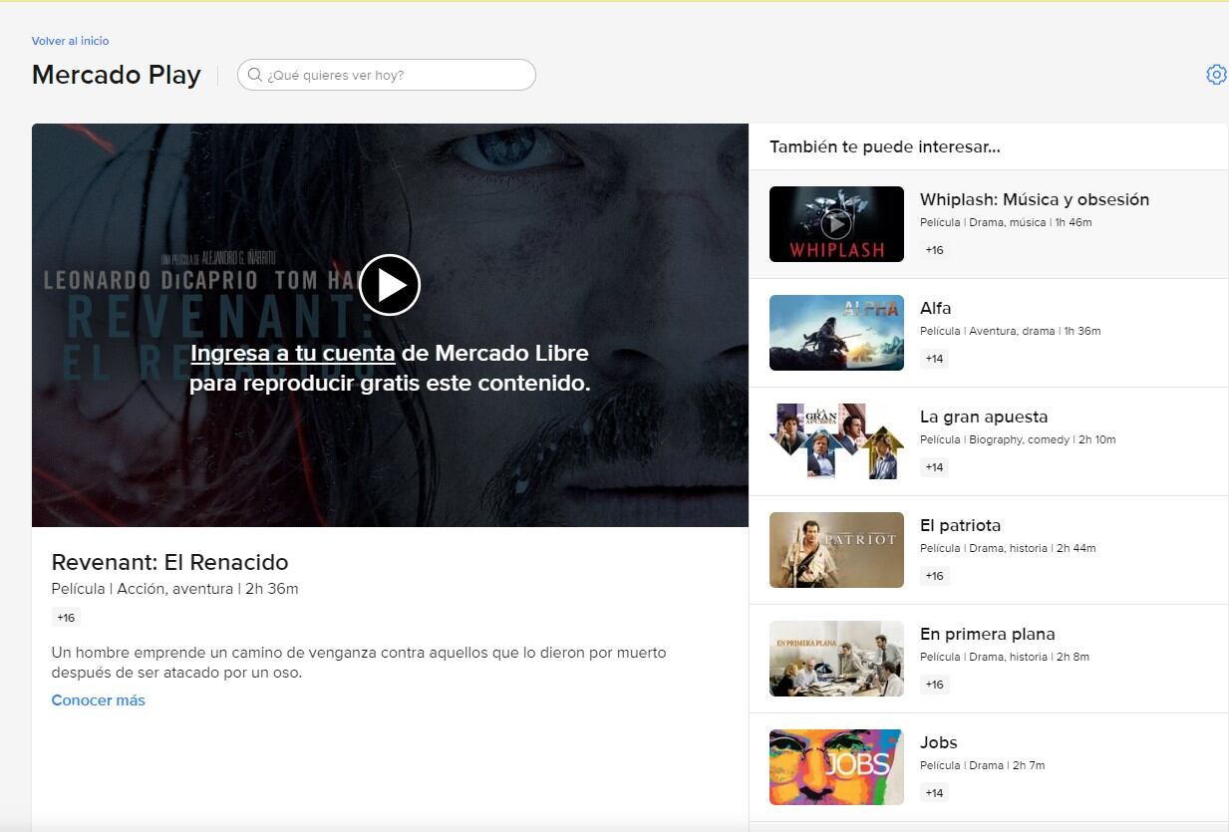Screen dimensions: 1229x832
Task: Click 'Whiplash: Música y obsesión' title
Action: coord(1034,199)
